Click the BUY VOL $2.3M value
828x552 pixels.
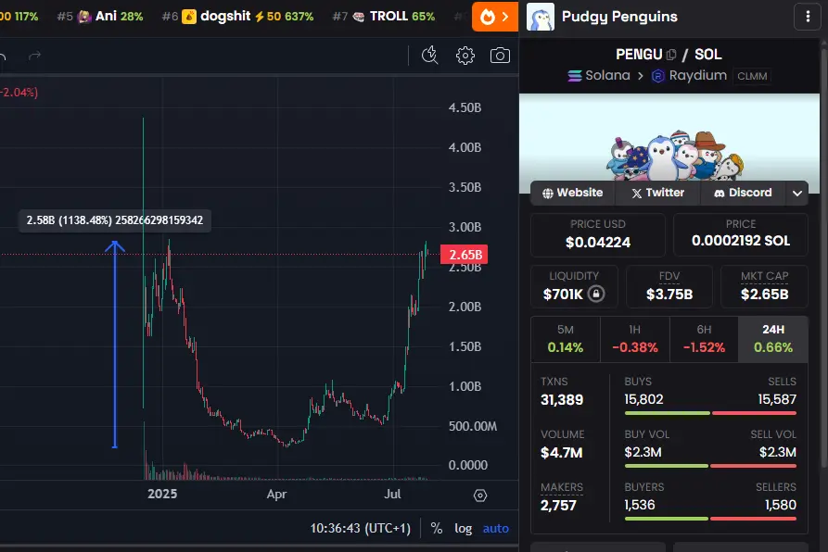(643, 452)
